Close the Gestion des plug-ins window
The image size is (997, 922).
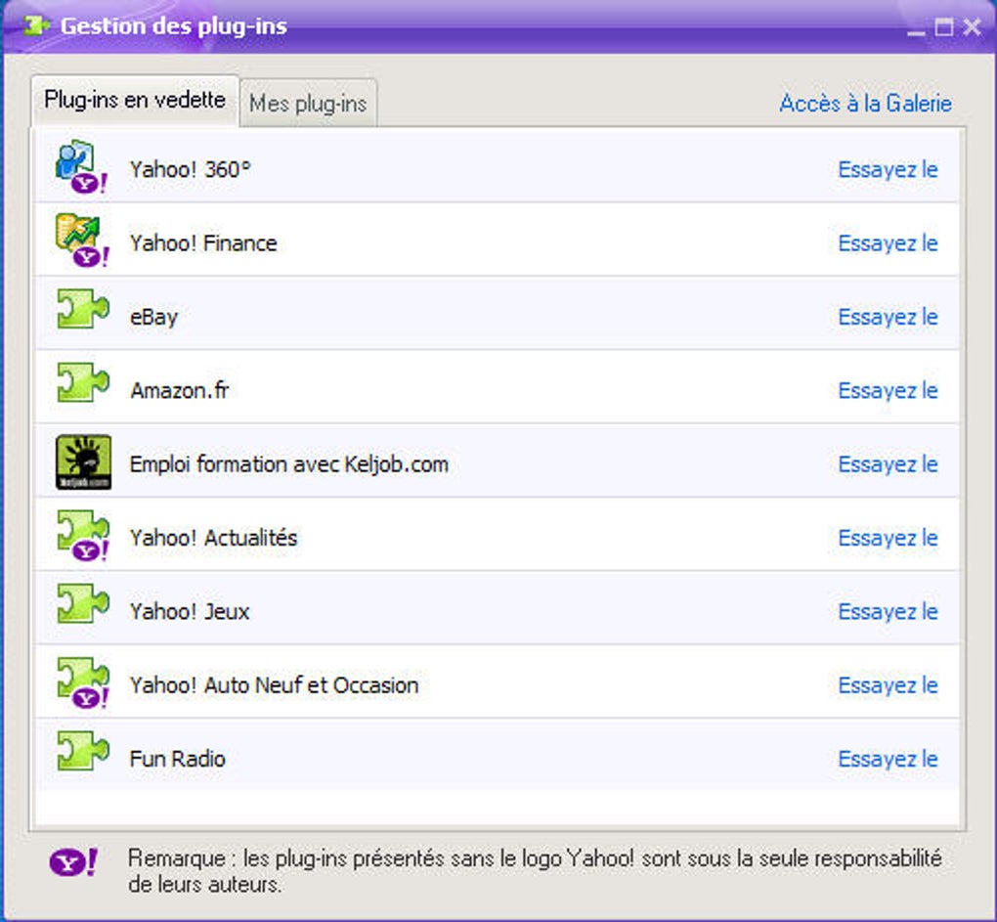(x=973, y=26)
